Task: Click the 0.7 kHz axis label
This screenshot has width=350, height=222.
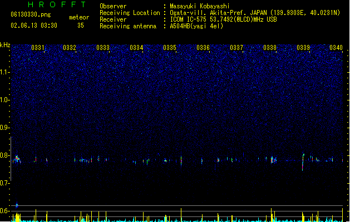Action: pos(5,183)
